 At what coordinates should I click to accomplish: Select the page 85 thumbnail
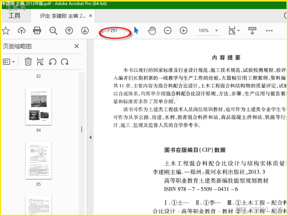point(39,160)
